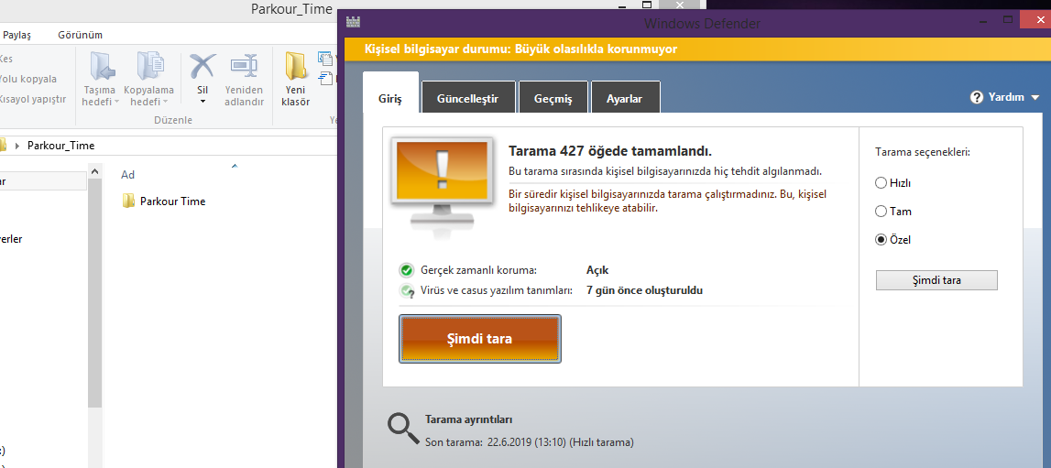This screenshot has width=1051, height=468.
Task: Click the Sil delete icon in Explorer
Action: [203, 66]
